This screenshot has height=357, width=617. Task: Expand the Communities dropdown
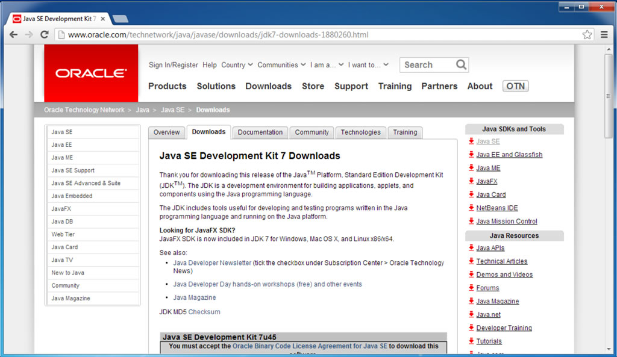pyautogui.click(x=281, y=65)
